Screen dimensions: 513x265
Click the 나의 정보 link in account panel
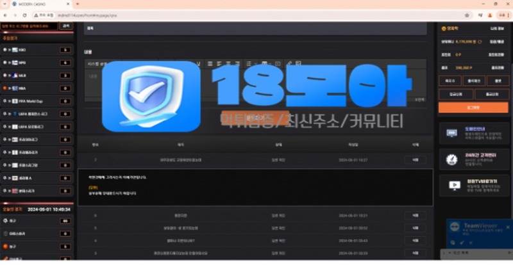tap(497, 29)
